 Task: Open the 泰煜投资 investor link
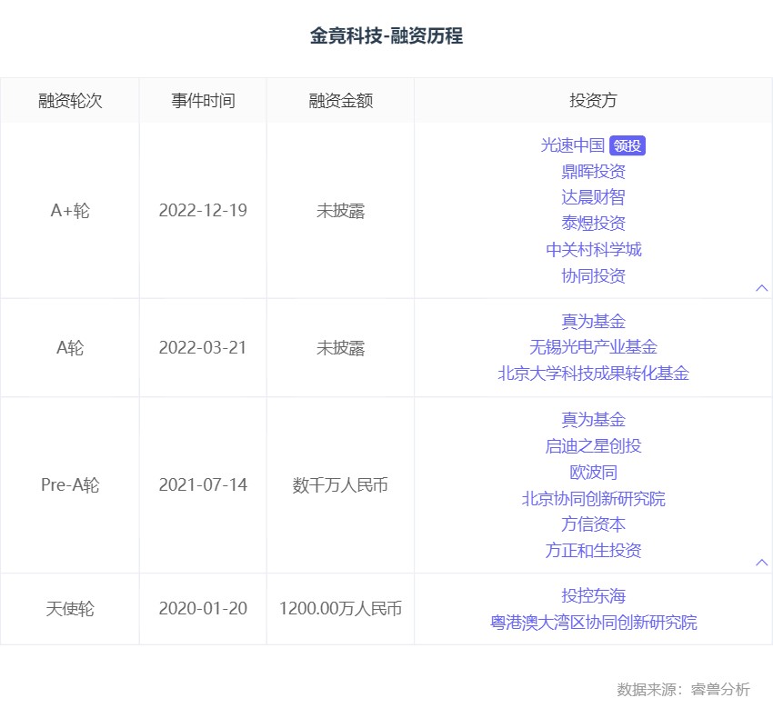coord(593,224)
